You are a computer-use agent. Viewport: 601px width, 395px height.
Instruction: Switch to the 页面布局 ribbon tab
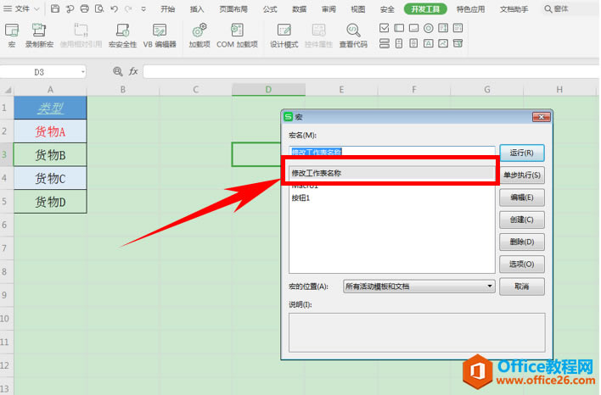(x=233, y=9)
